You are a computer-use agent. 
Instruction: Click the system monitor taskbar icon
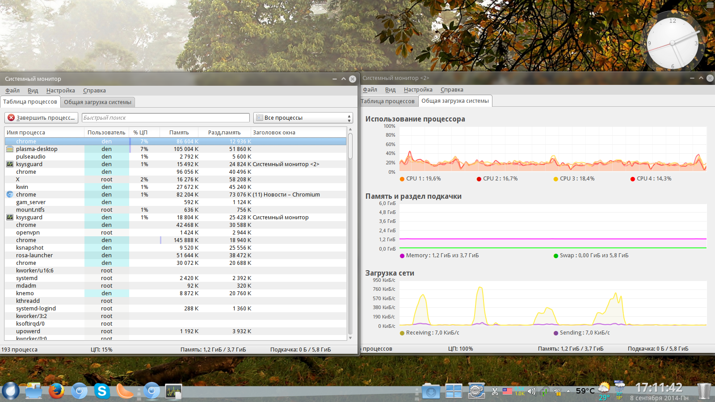tap(173, 392)
